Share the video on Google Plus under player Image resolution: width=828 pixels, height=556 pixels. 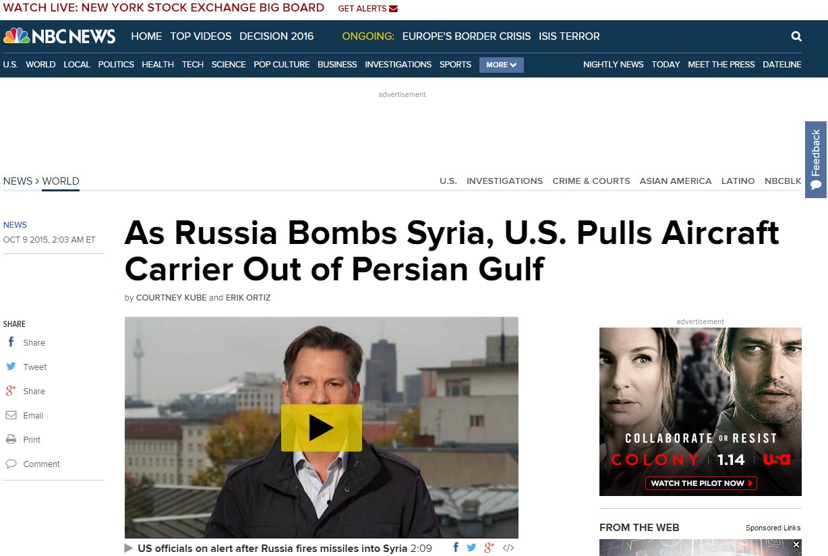coord(490,548)
